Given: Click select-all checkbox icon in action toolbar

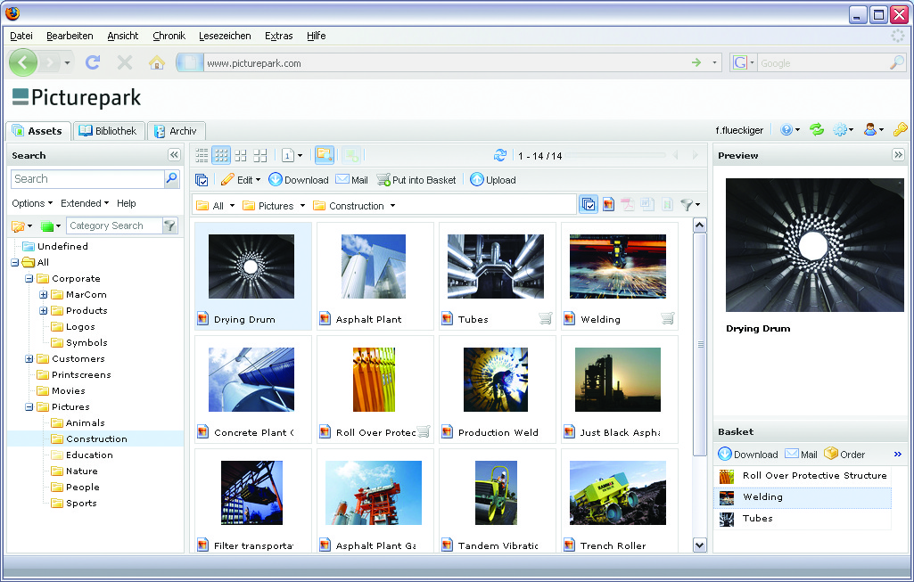Looking at the screenshot, I should 202,180.
